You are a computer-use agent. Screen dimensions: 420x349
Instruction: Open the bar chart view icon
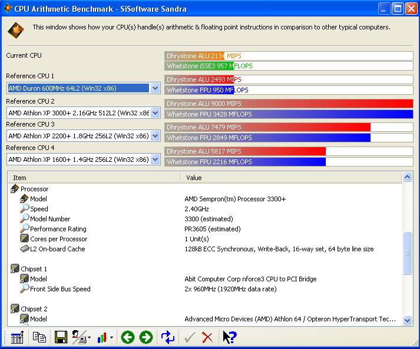[102, 338]
